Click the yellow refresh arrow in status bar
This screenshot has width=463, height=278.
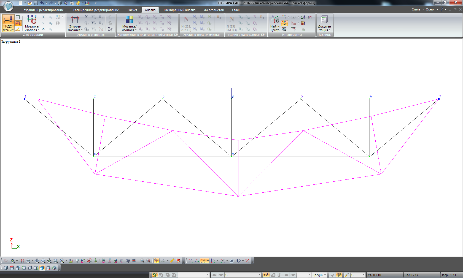coord(154,275)
